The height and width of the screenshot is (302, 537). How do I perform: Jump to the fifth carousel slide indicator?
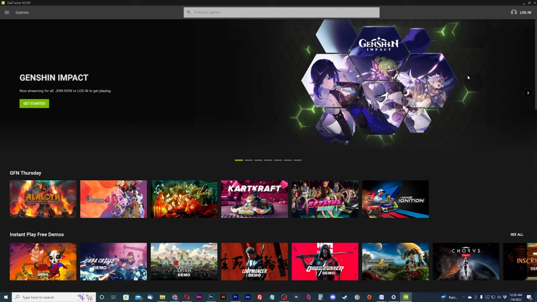[x=278, y=160]
